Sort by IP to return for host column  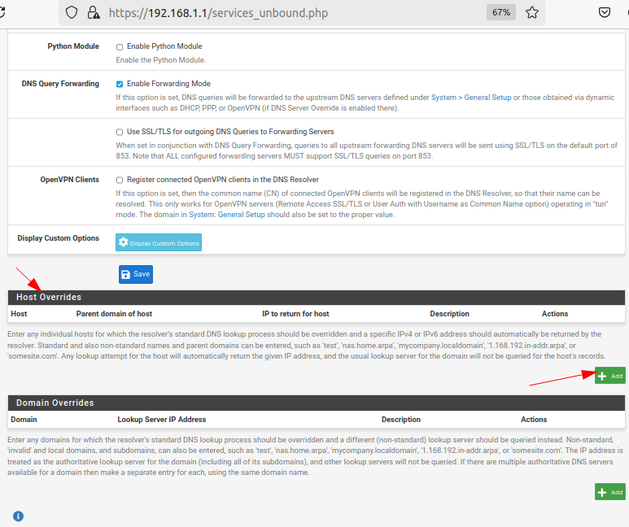(295, 314)
